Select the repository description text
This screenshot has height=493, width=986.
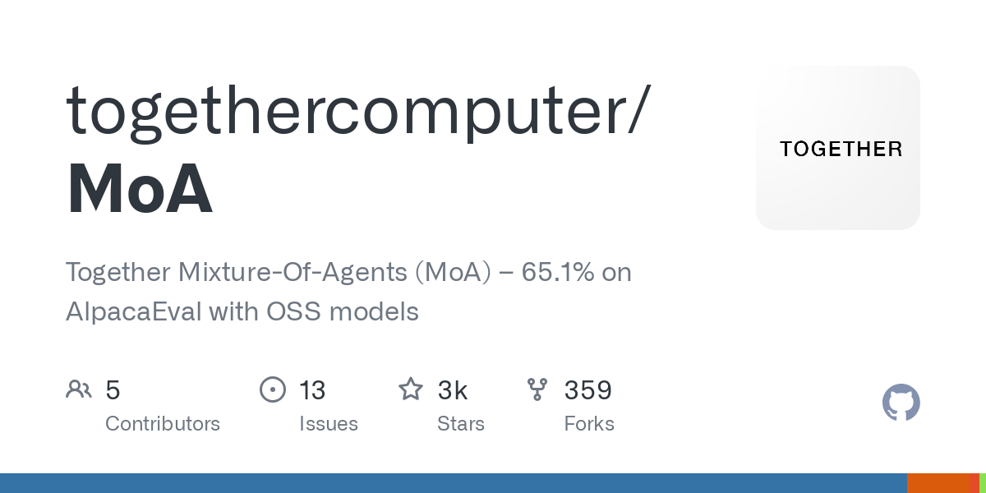coord(348,292)
